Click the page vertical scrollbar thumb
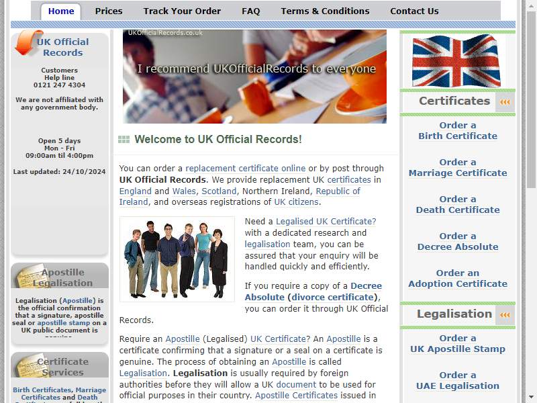 pyautogui.click(x=531, y=98)
